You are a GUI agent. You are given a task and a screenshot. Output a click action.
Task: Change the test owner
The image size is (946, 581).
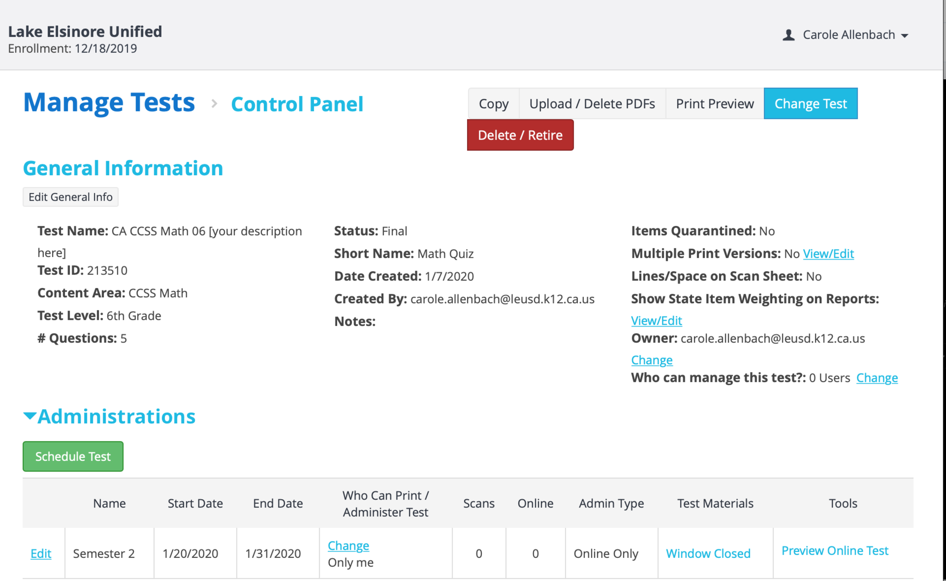click(x=652, y=360)
